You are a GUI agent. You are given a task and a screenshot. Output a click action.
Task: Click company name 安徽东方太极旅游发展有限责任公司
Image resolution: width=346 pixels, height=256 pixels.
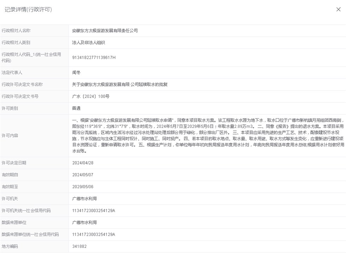[105, 31]
